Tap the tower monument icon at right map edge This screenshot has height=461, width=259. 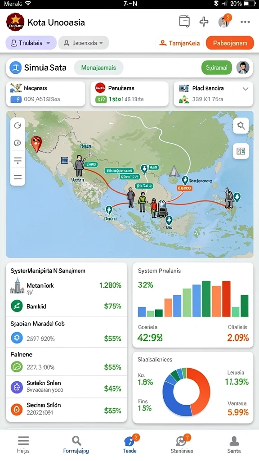tap(229, 198)
